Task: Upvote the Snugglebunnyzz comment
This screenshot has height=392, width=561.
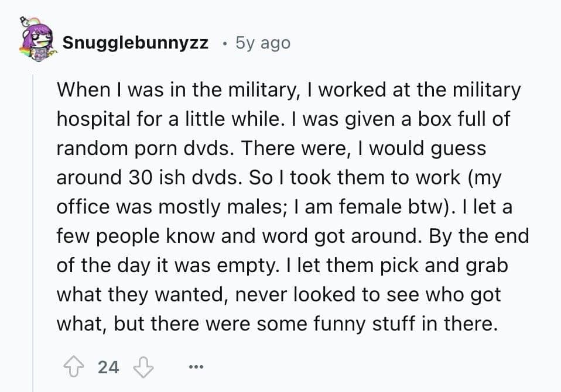Action: 74,367
